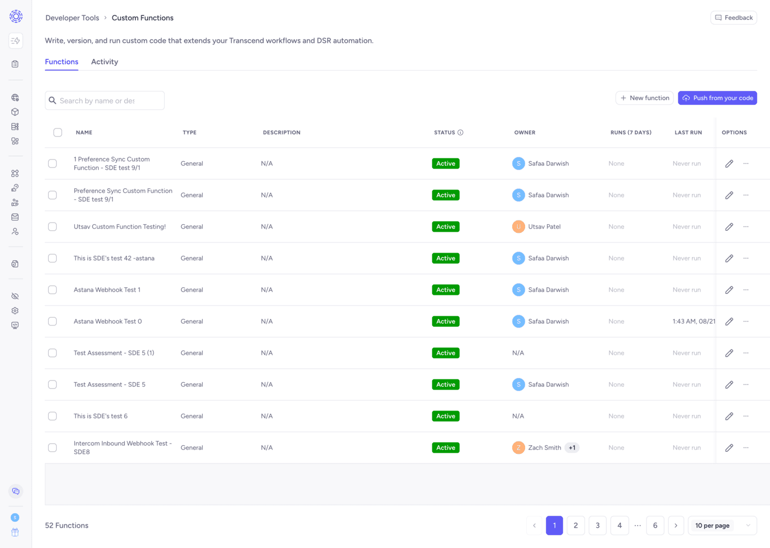Expand the +1 owners badge for Zach Smith

[x=572, y=448]
